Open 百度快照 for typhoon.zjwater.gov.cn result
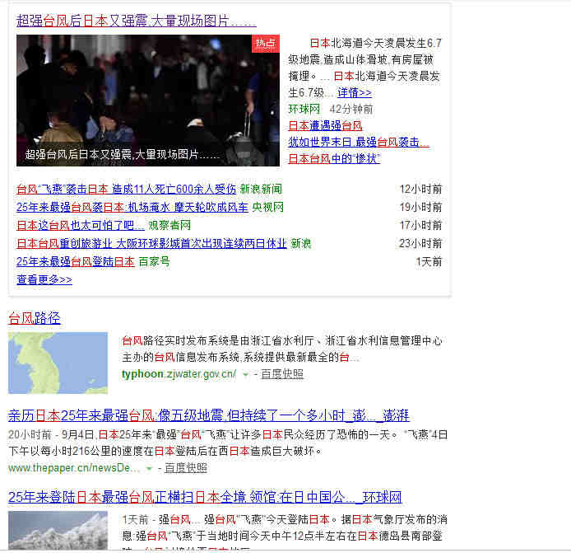This screenshot has width=571, height=553. [x=282, y=373]
